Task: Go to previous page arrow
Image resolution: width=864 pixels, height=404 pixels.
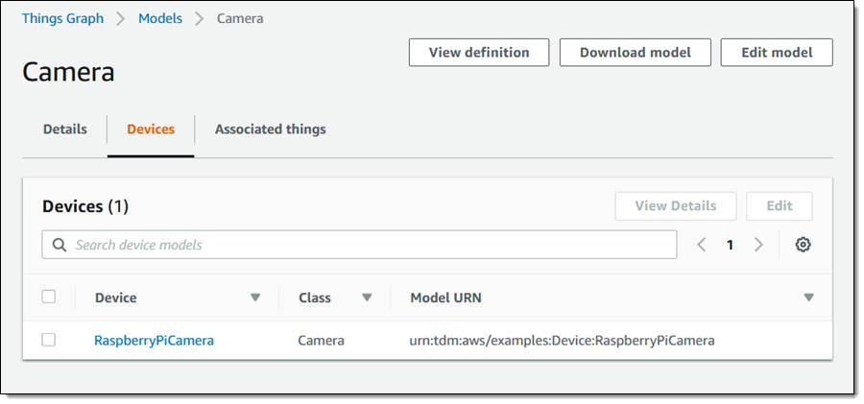Action: click(701, 245)
